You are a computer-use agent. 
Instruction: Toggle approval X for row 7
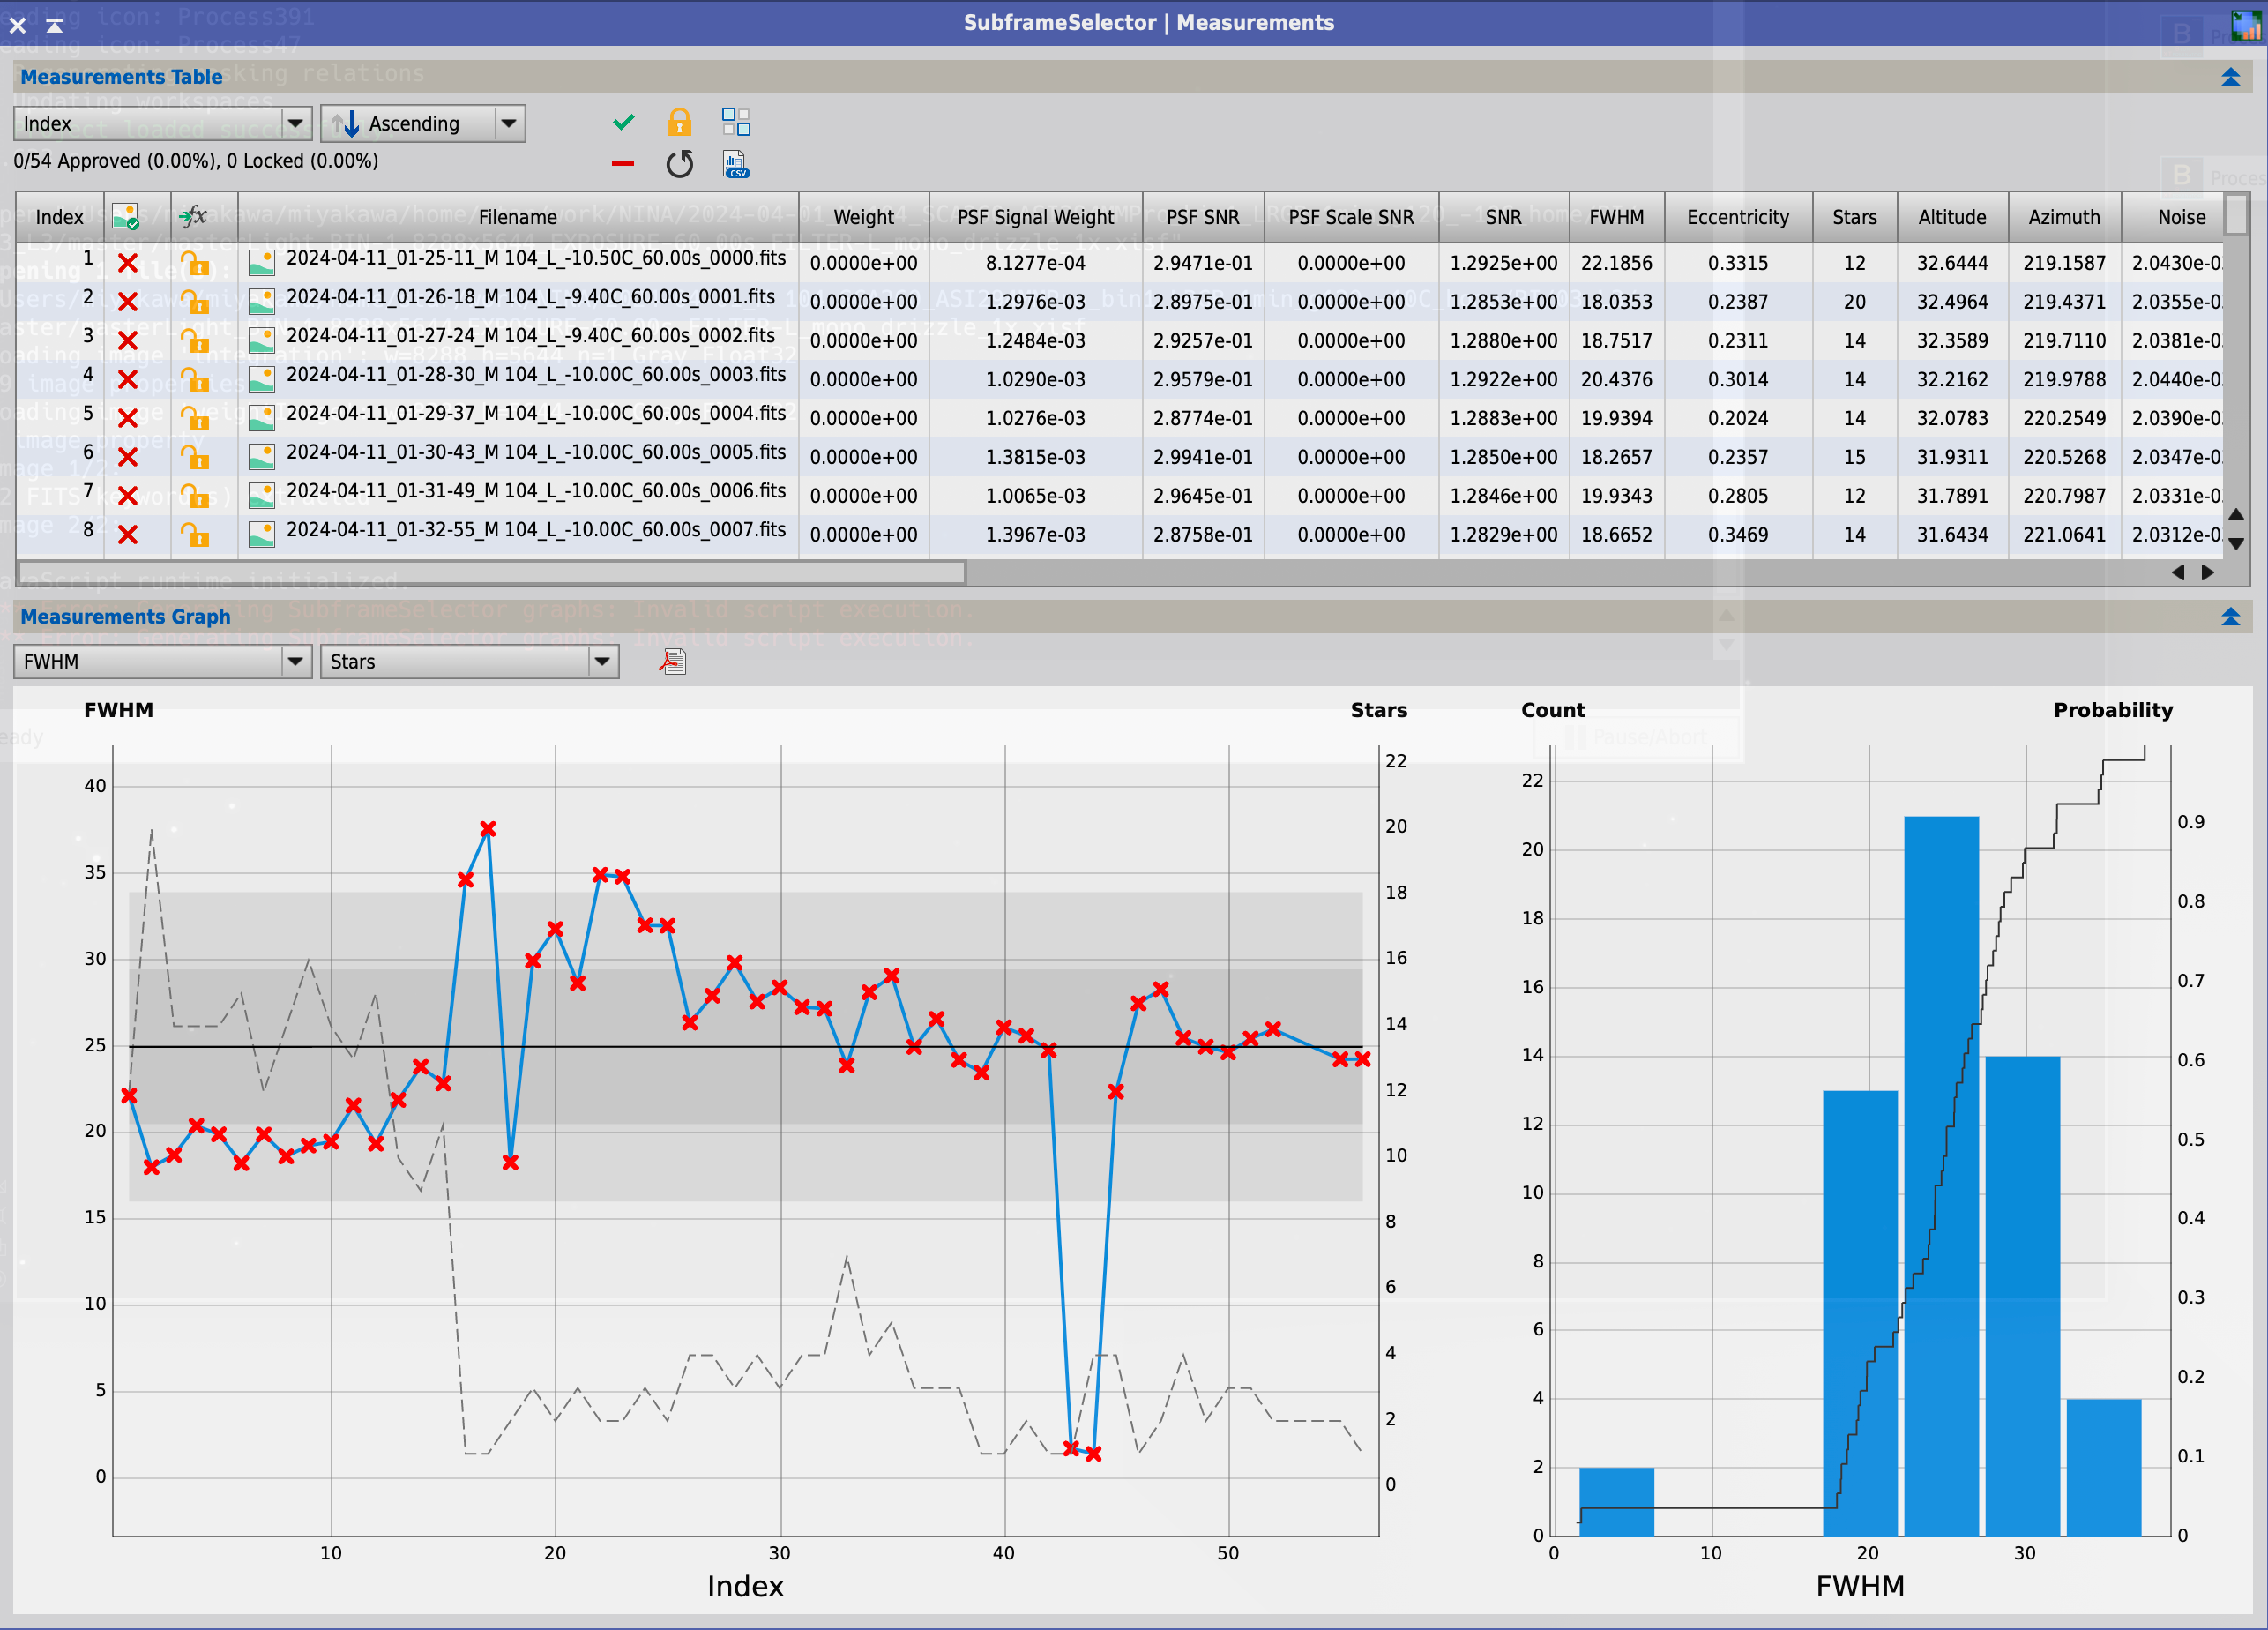pyautogui.click(x=128, y=496)
